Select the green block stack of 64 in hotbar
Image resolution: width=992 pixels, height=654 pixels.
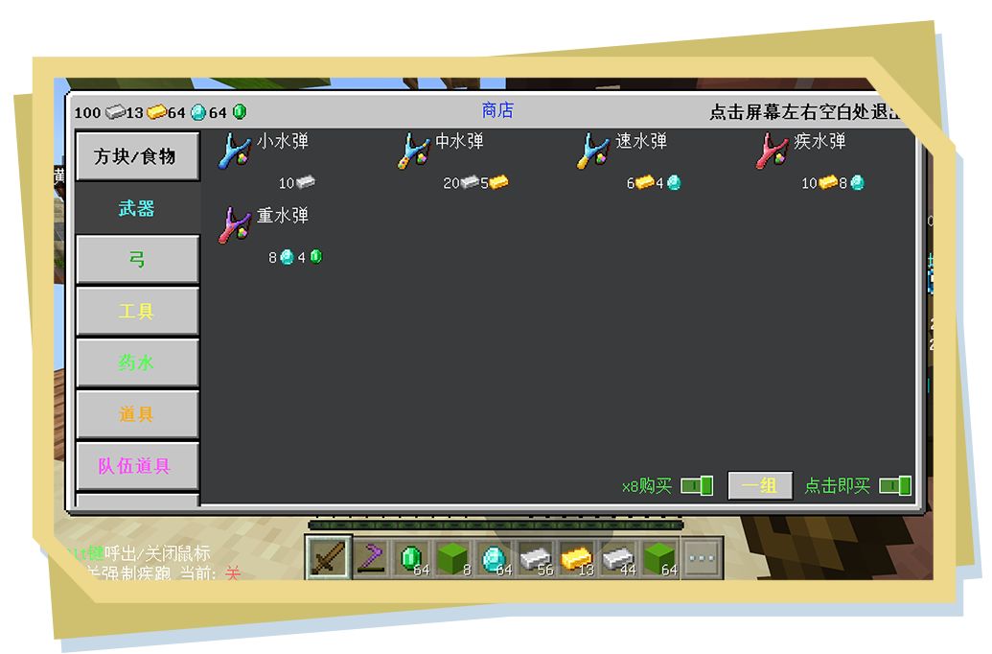(659, 558)
